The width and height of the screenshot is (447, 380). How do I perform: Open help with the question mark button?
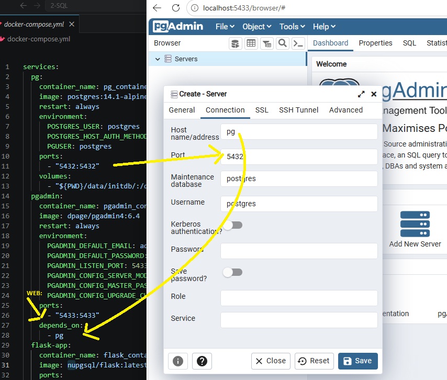(202, 361)
